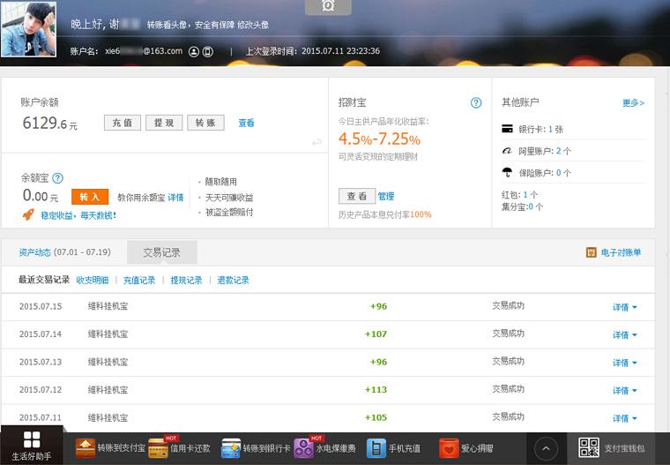The image size is (670, 465).
Task: Open 管理 link under 招财宝
Action: (x=386, y=197)
